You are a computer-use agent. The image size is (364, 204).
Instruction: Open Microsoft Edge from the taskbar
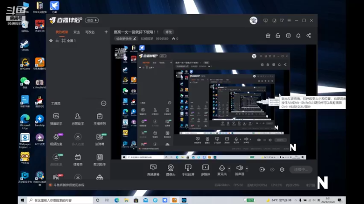tap(116, 200)
